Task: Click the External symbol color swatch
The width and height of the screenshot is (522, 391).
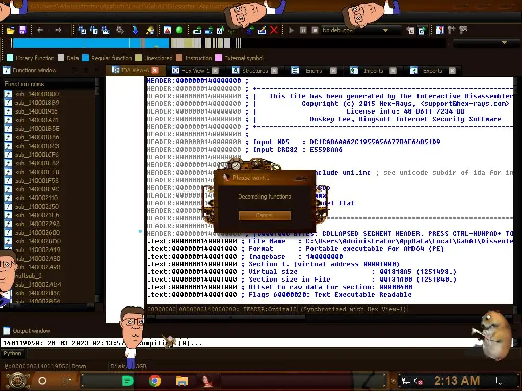Action: (x=218, y=58)
